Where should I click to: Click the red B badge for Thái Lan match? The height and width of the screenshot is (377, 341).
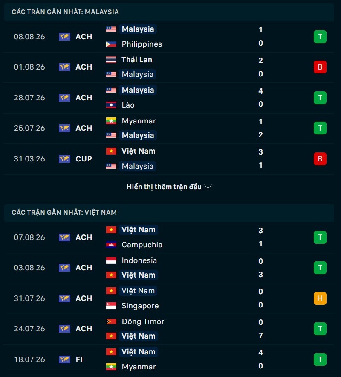[x=320, y=67]
